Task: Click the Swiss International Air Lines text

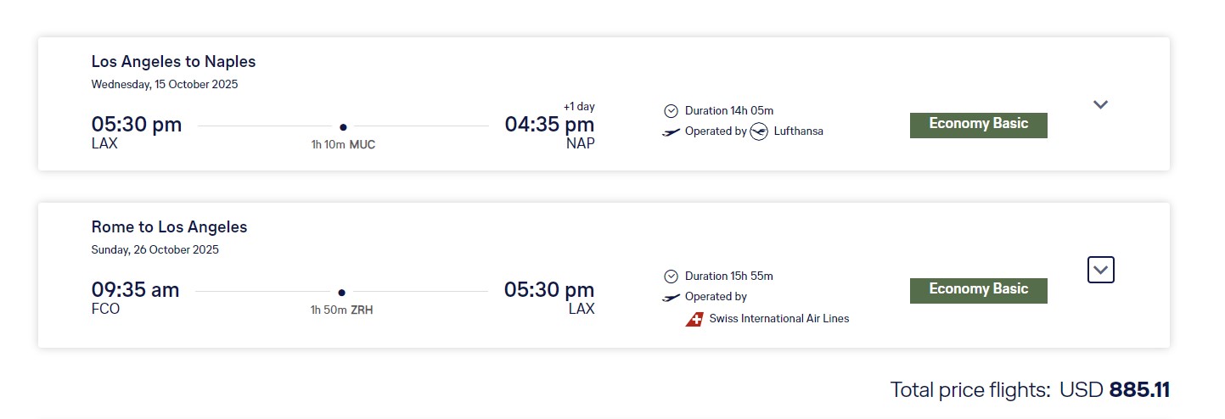Action: (779, 319)
